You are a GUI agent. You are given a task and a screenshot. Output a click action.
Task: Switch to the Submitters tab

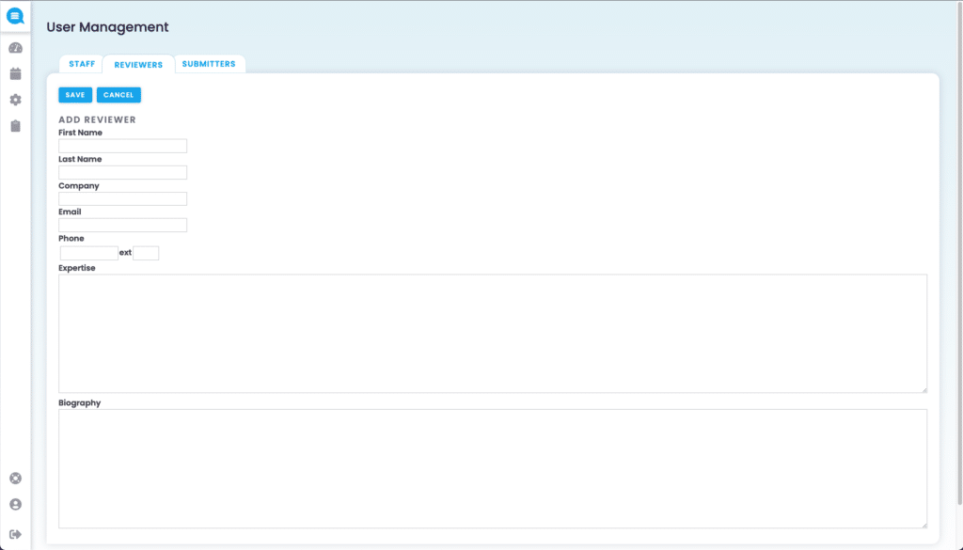click(209, 64)
